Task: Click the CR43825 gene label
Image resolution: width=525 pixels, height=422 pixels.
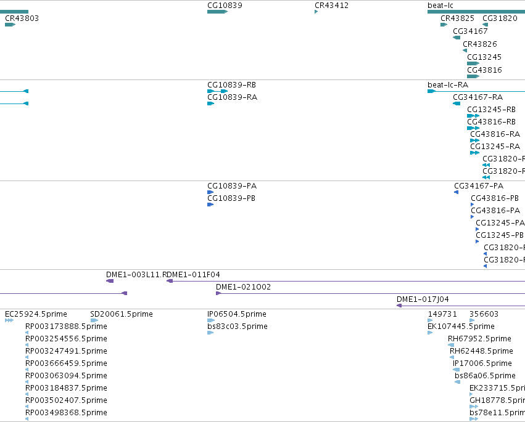Action: click(x=457, y=18)
